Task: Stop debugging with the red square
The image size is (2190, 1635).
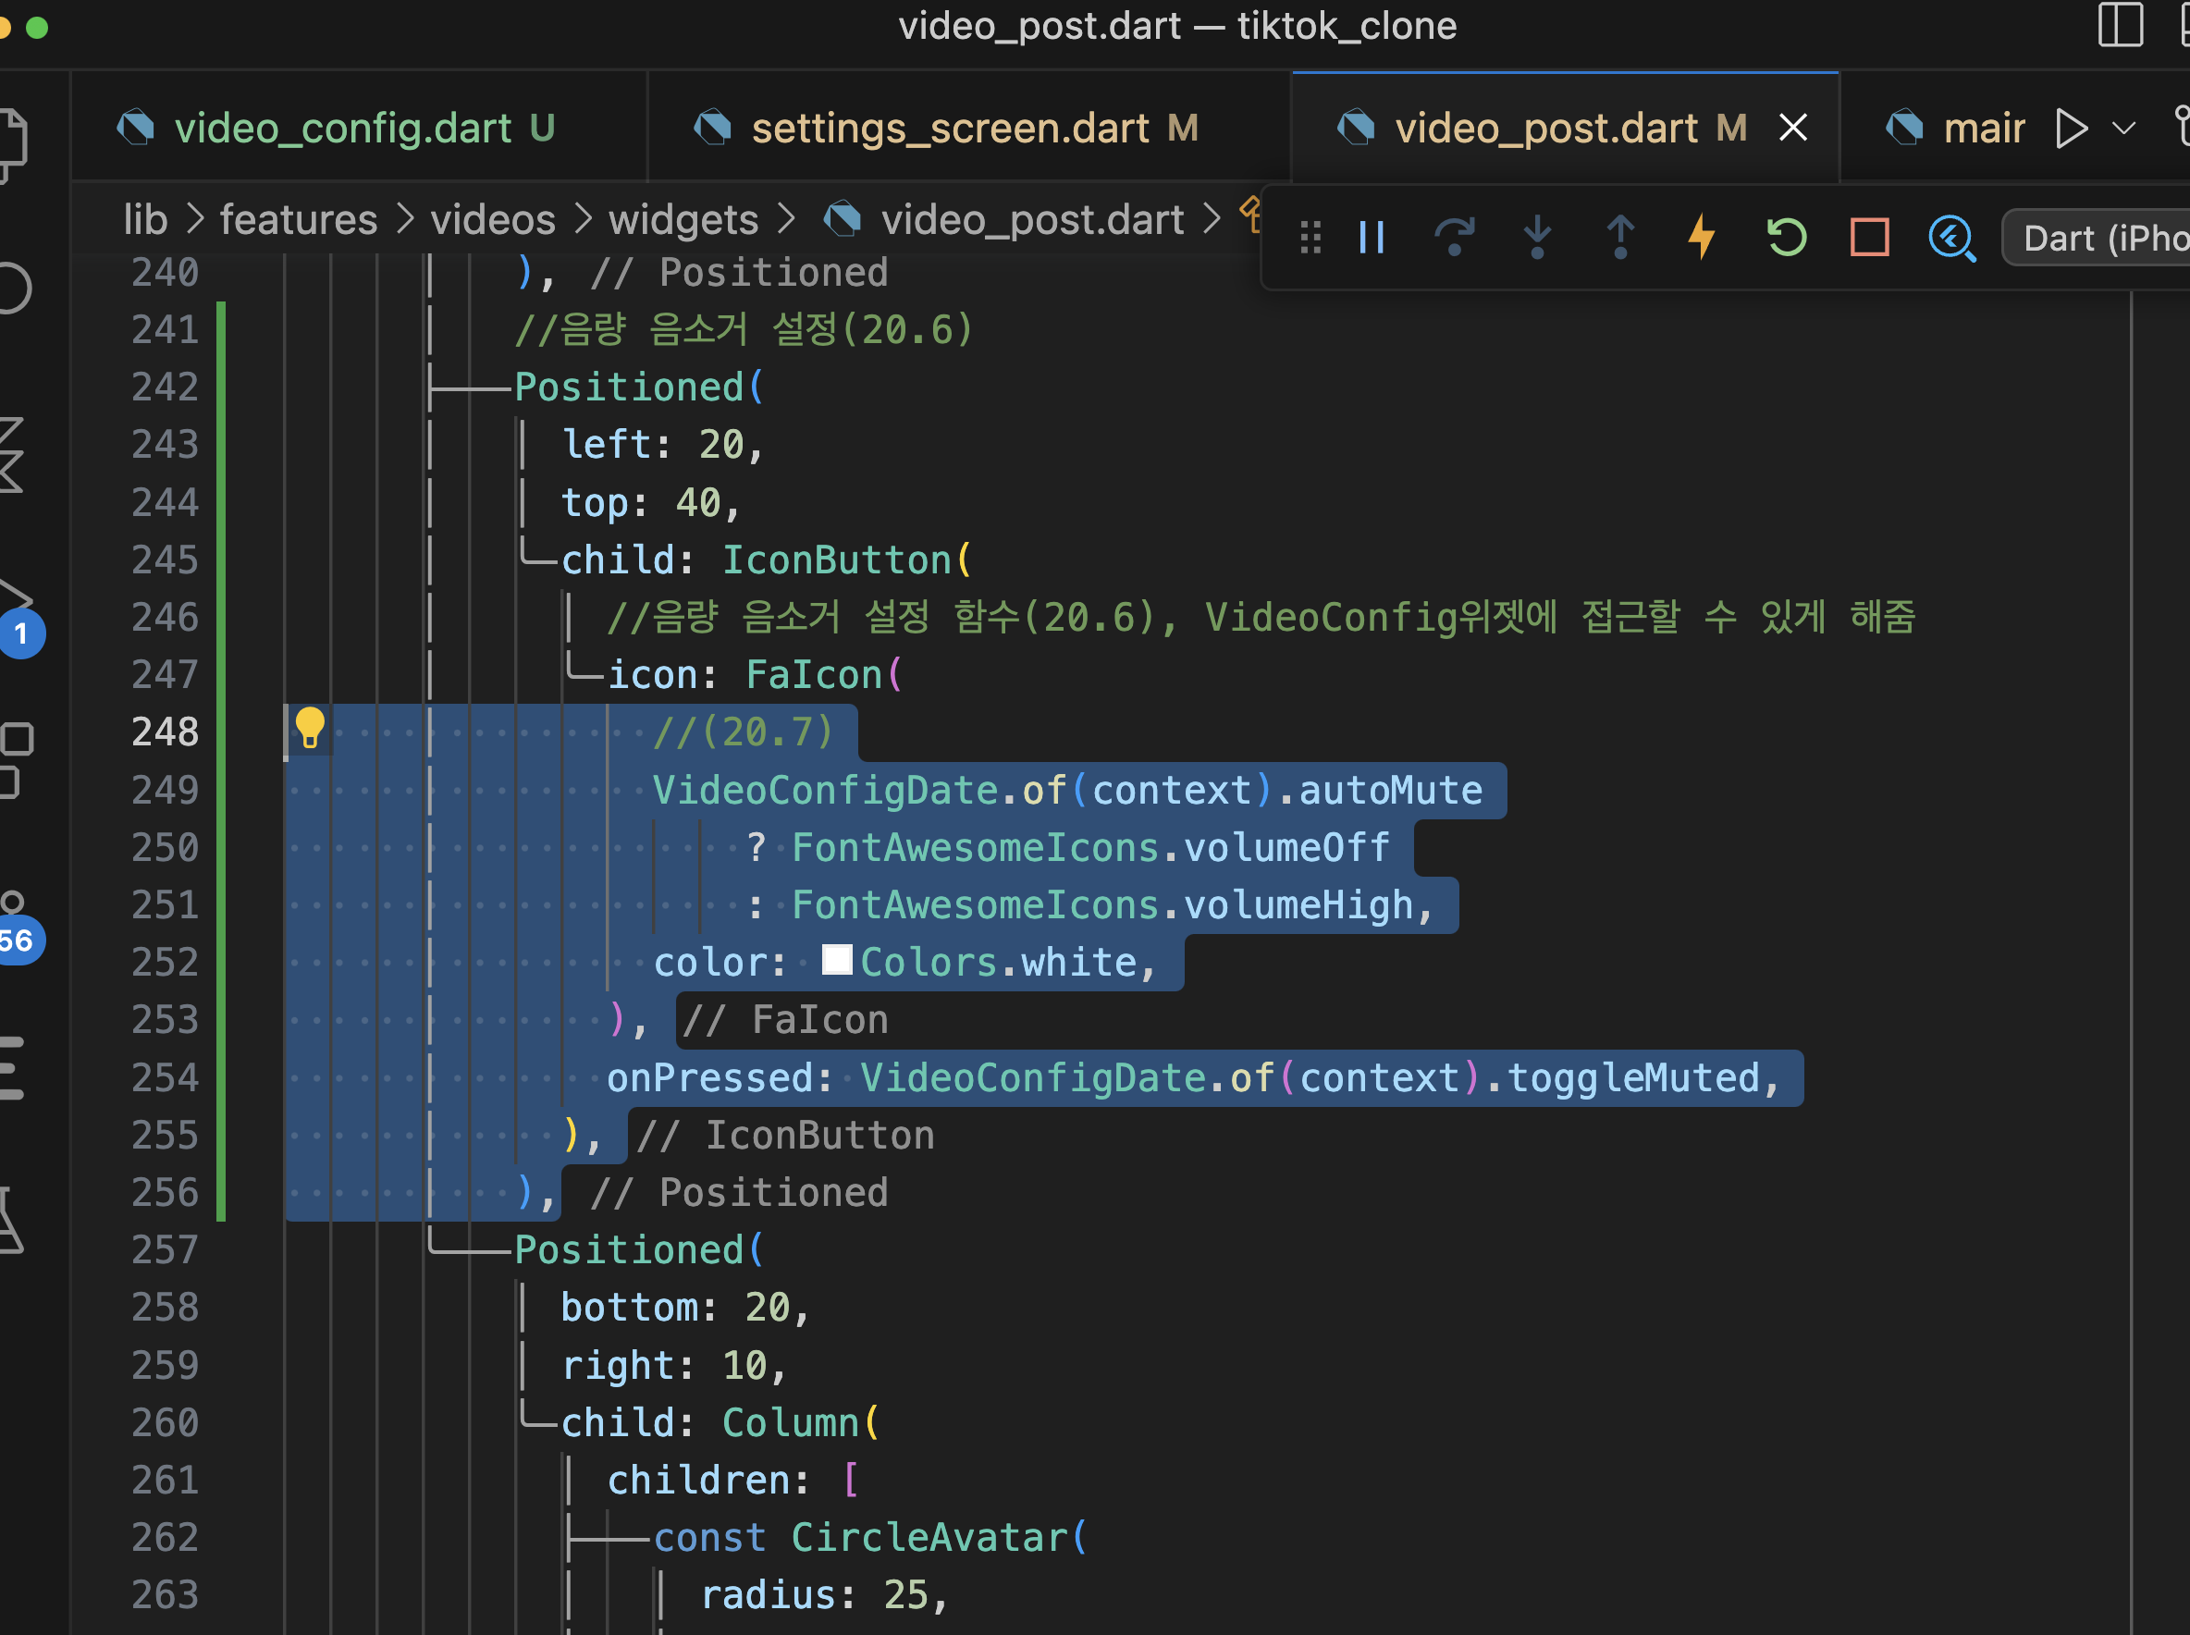Action: (x=1869, y=238)
